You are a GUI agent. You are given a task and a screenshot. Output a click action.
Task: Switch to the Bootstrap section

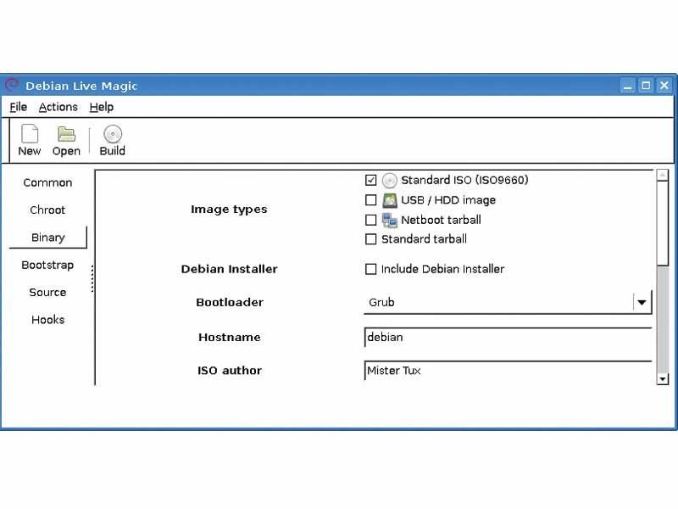pos(47,265)
